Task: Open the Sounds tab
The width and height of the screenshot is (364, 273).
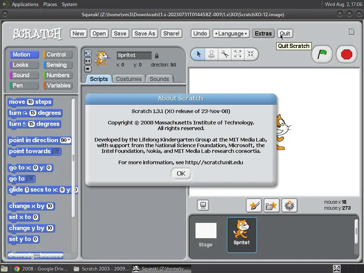Action: (x=159, y=79)
